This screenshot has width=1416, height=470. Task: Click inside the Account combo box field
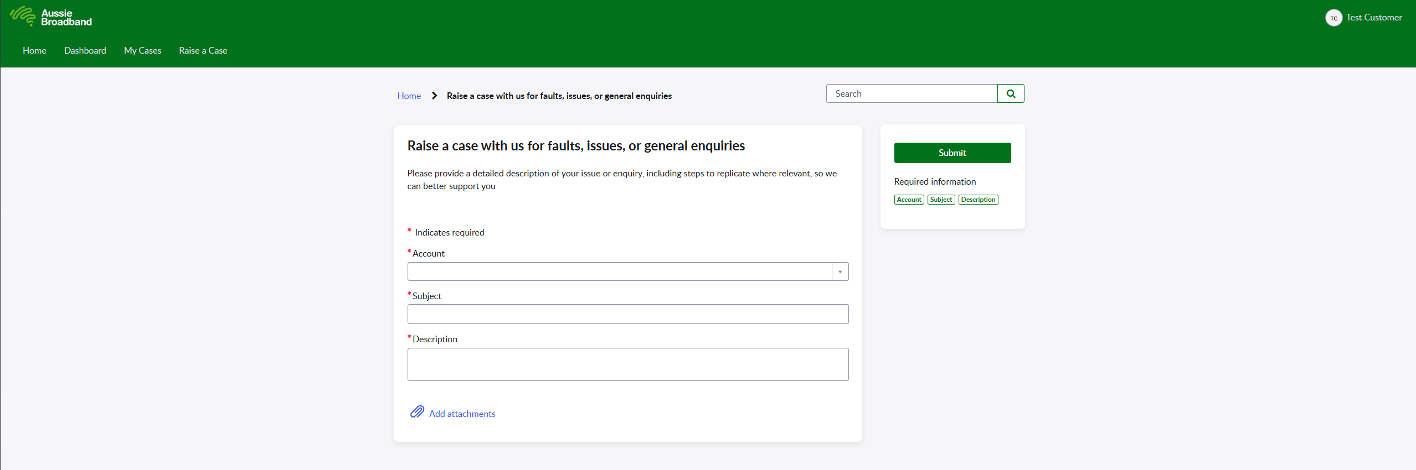[619, 271]
